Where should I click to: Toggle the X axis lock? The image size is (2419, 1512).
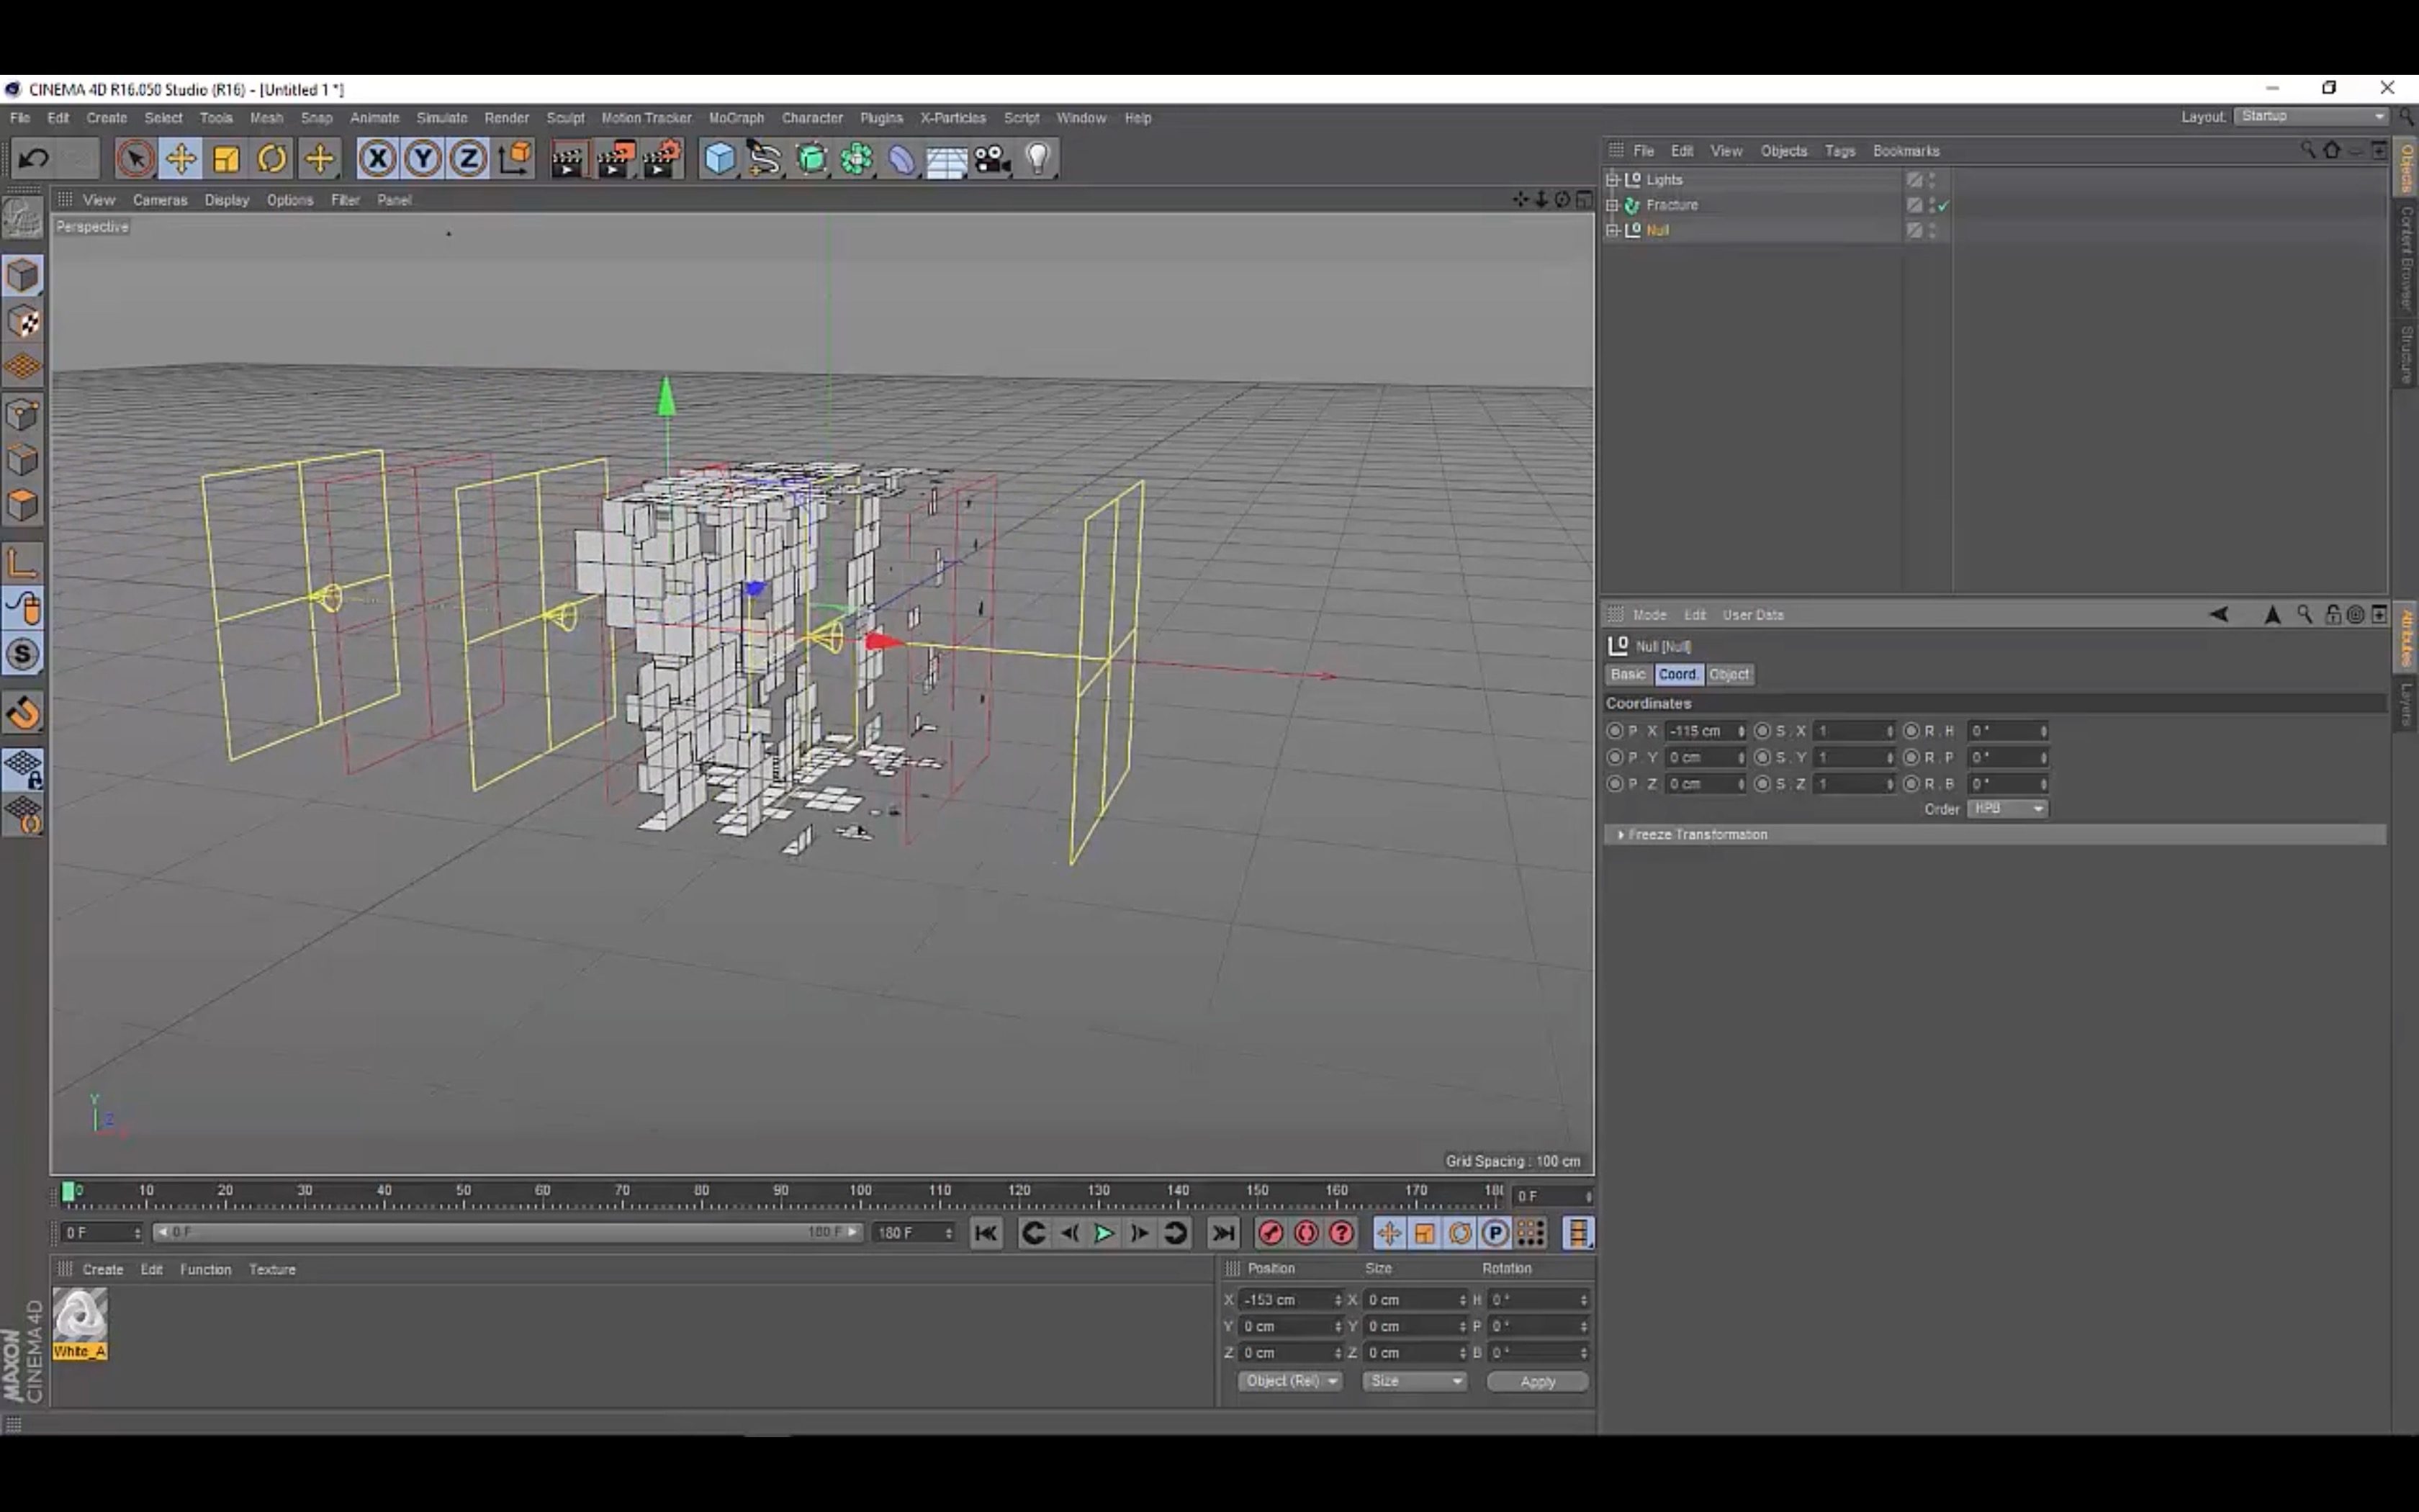pos(377,158)
